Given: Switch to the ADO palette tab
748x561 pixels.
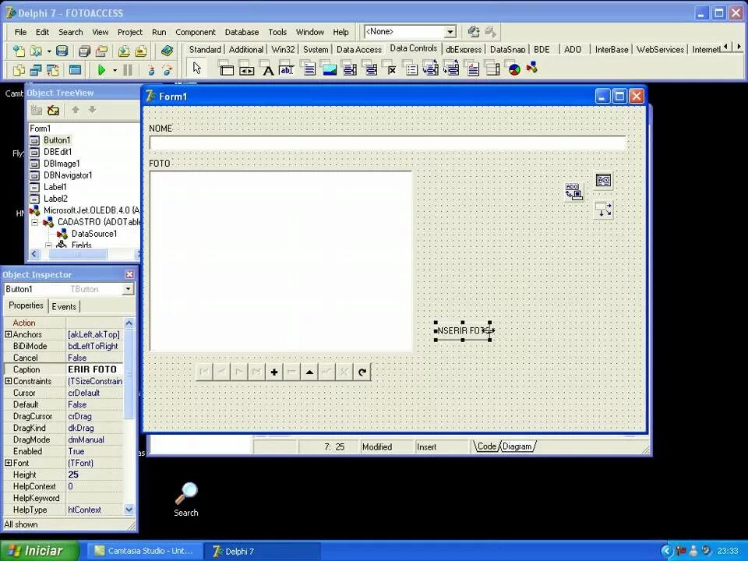Looking at the screenshot, I should 573,49.
